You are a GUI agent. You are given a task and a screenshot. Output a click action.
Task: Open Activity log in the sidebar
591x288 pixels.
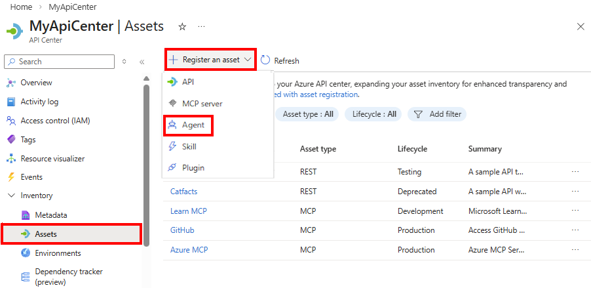(39, 102)
